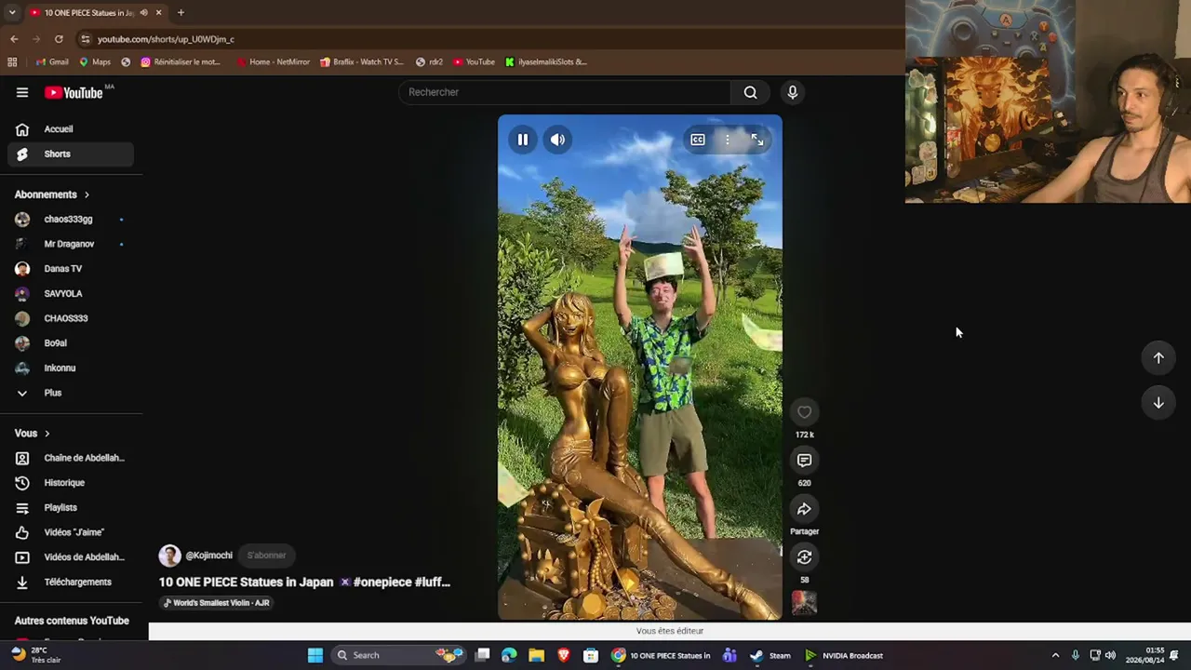1191x670 pixels.
Task: Open the Home - NetMirror bookmark
Action: pyautogui.click(x=274, y=62)
